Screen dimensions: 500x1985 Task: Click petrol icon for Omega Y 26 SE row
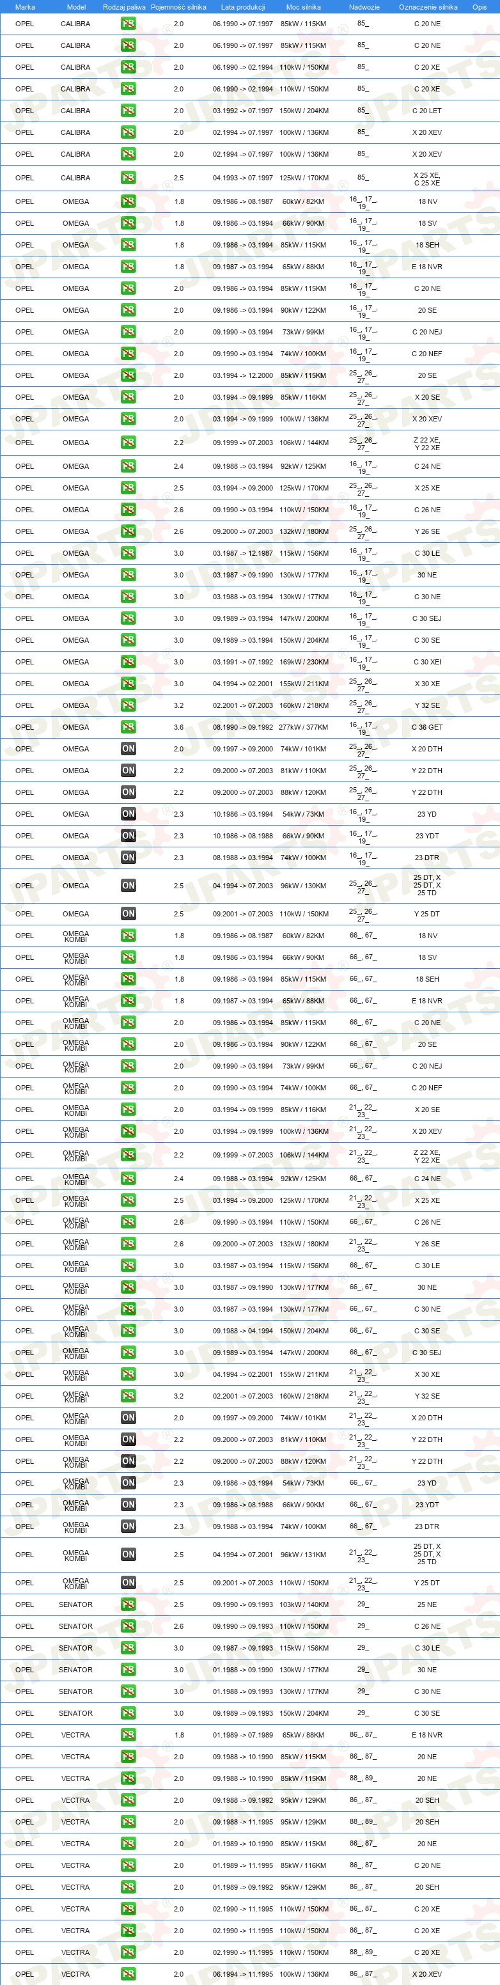[128, 531]
